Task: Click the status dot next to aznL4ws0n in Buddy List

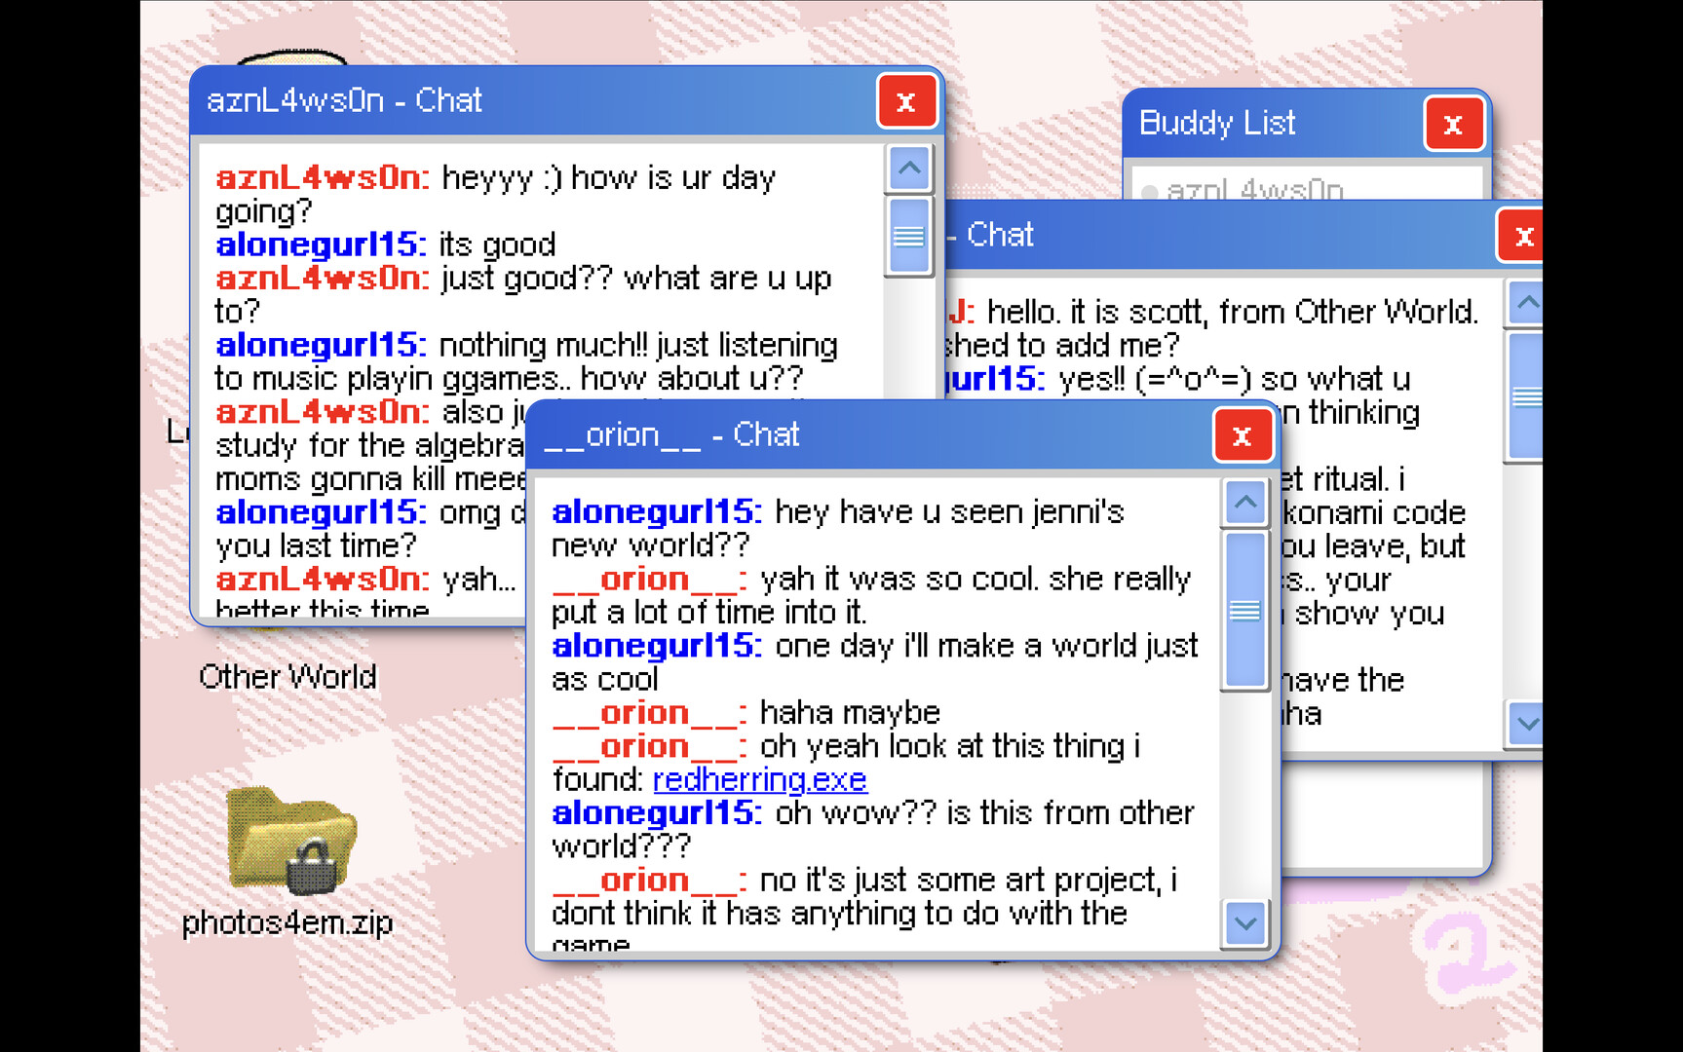Action: [1150, 191]
